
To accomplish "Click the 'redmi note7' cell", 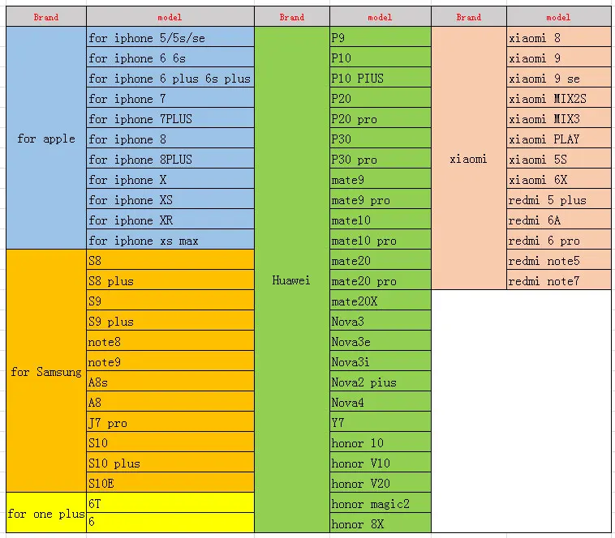I will (559, 280).
